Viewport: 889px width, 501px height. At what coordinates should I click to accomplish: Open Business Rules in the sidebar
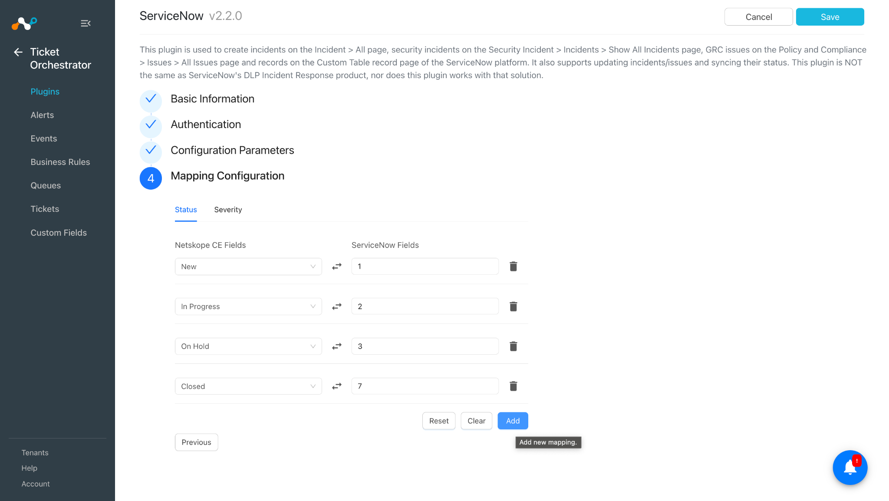coord(60,162)
